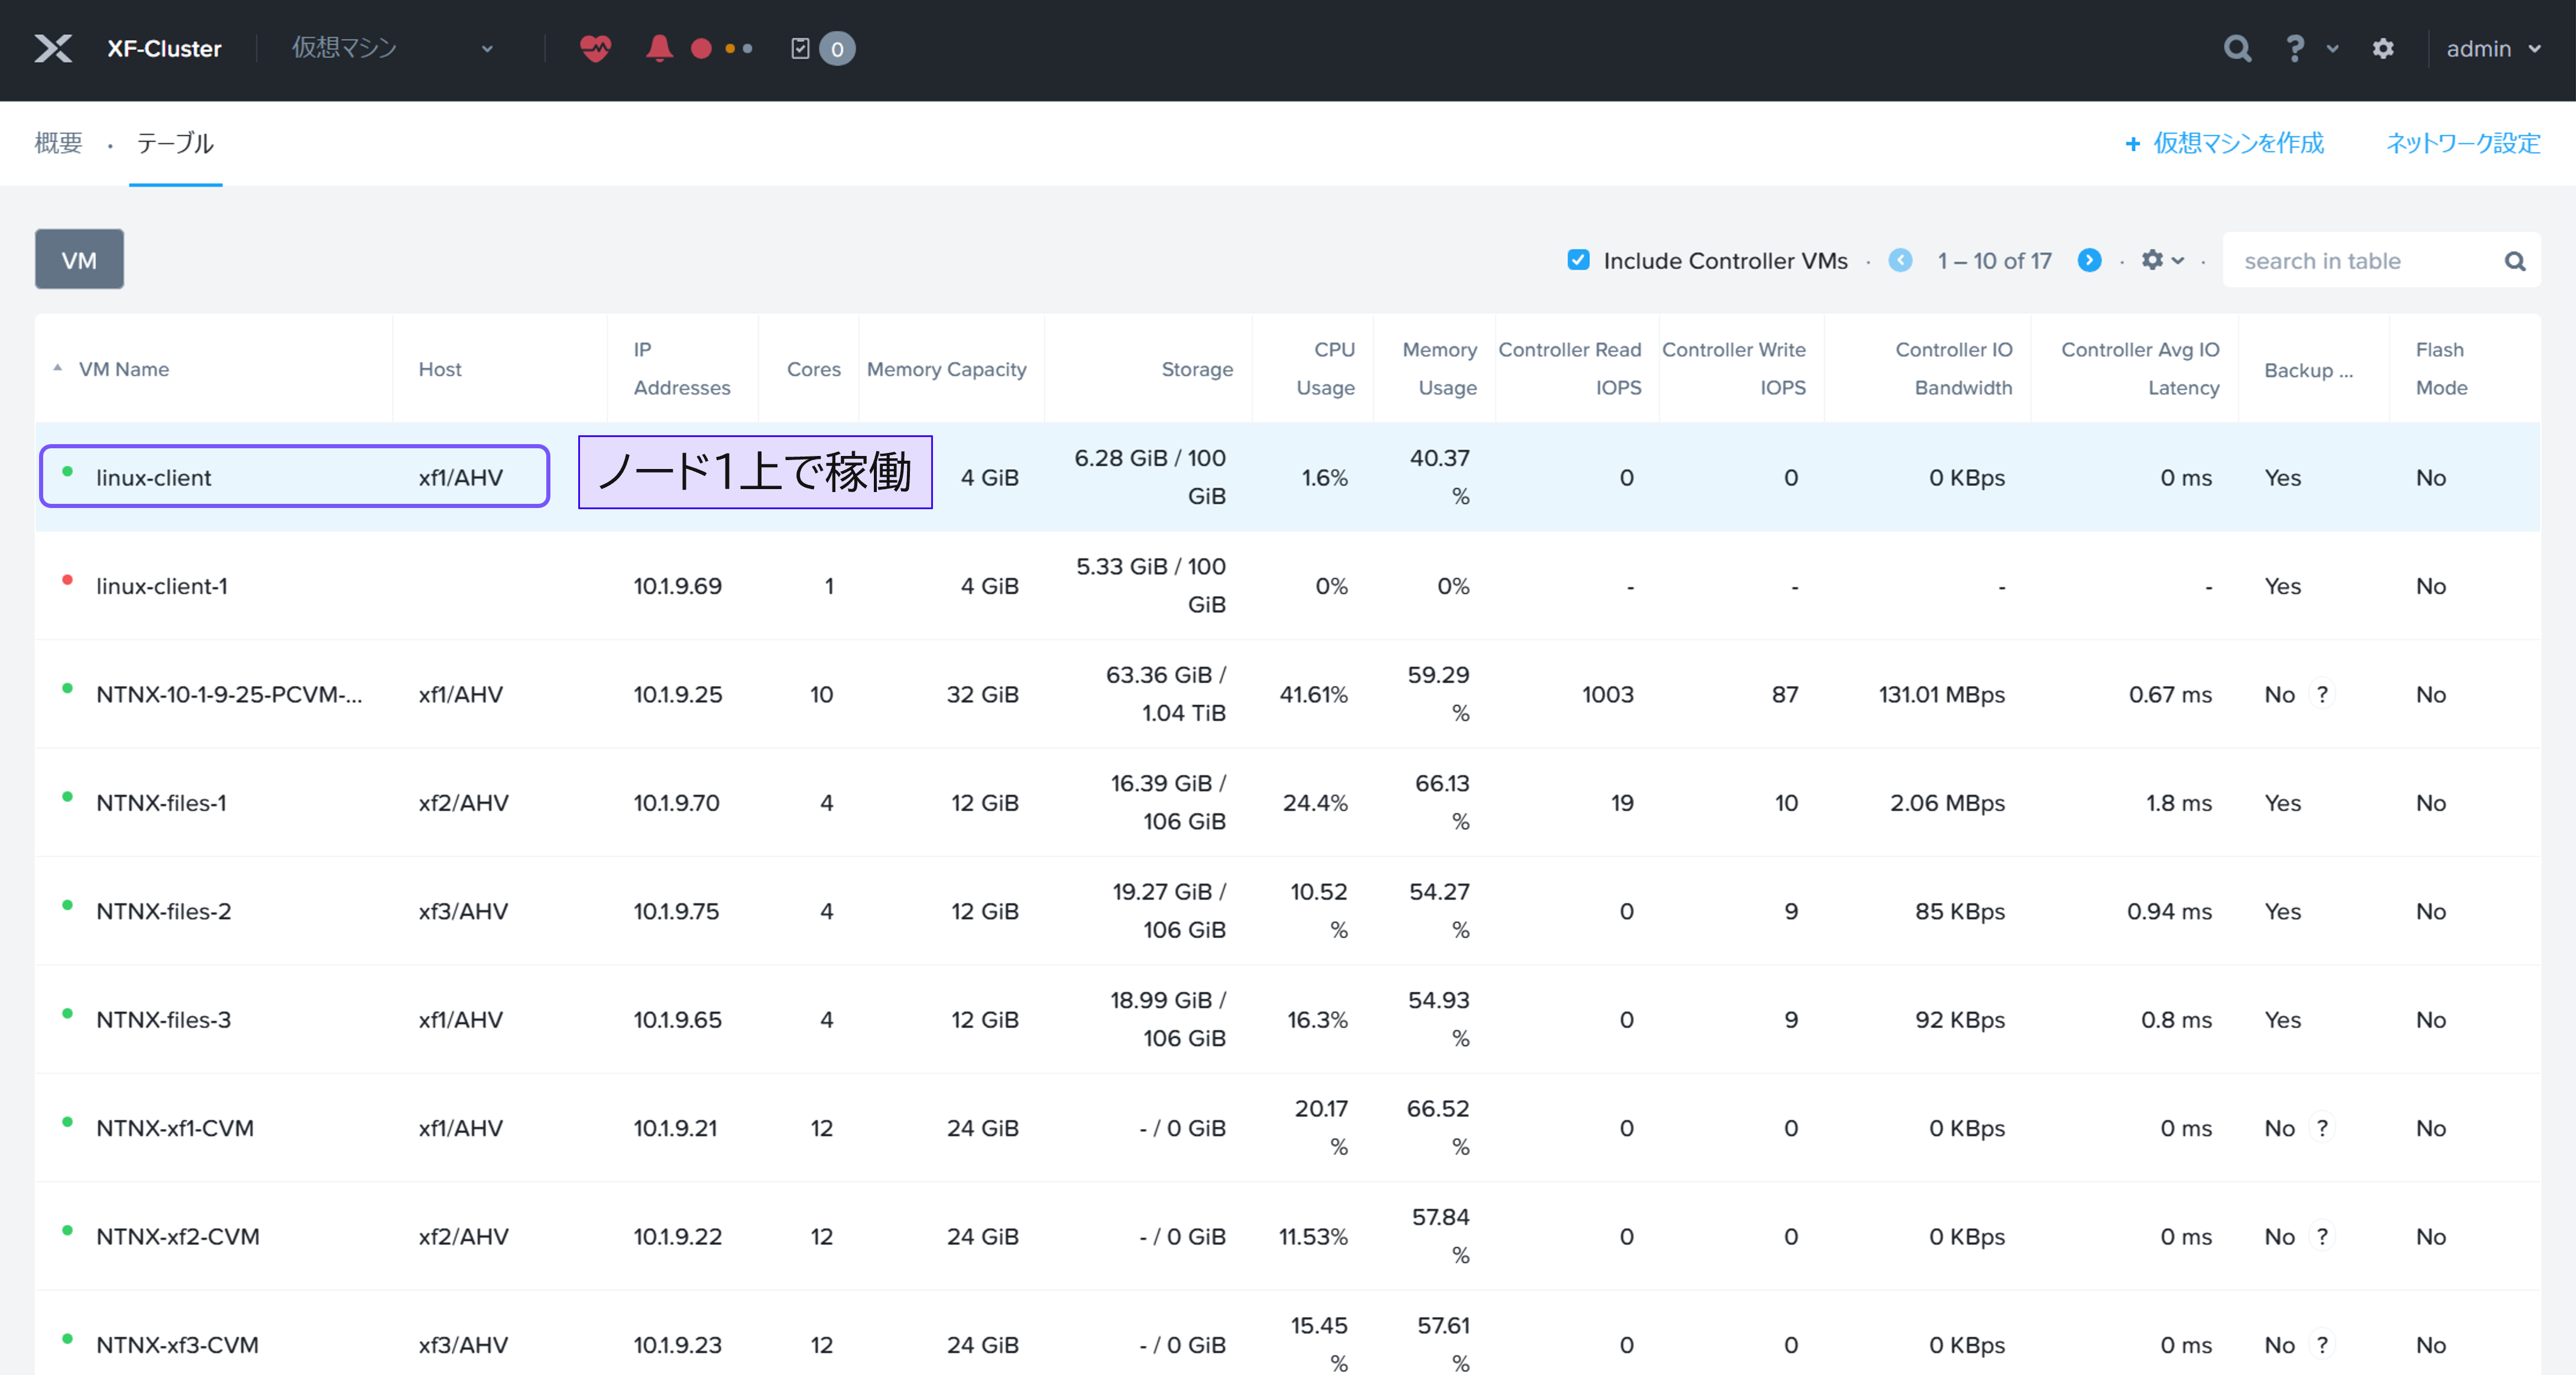This screenshot has width=2576, height=1375.
Task: Open the admin user dropdown
Action: (2493, 48)
